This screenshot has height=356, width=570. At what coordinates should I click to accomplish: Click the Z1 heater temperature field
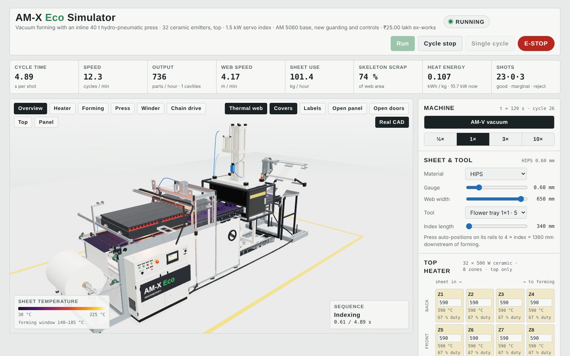450,303
